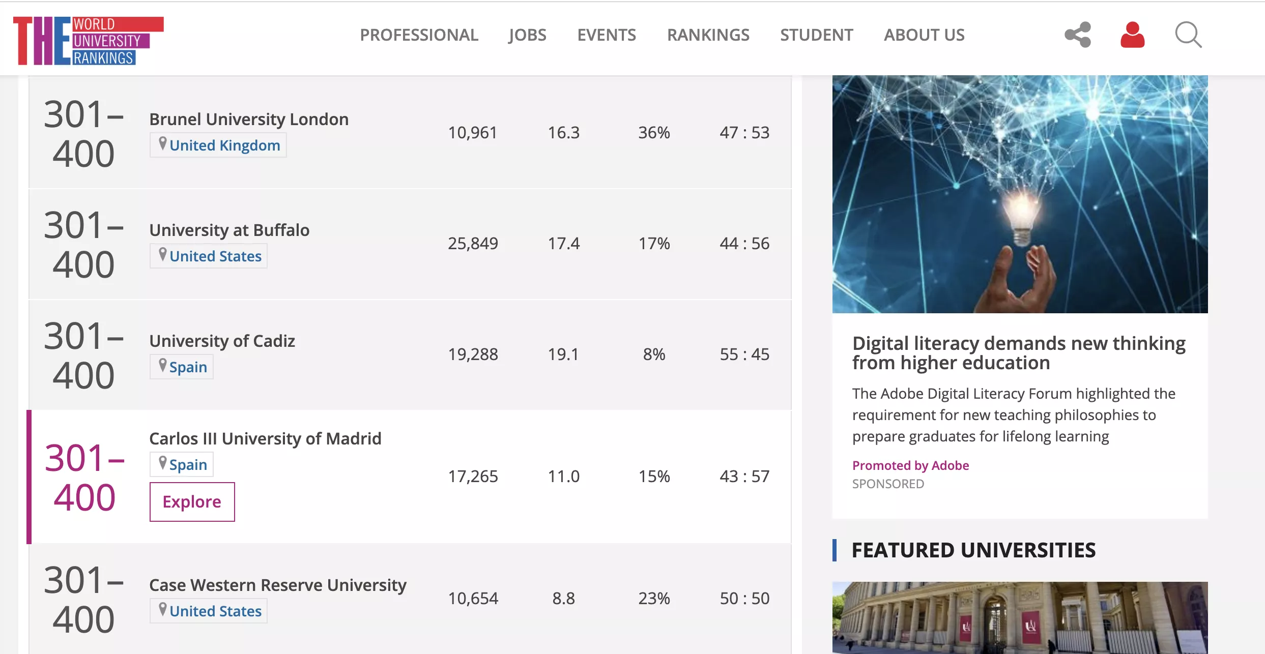Open Brunel University London link
Image resolution: width=1265 pixels, height=654 pixels.
click(249, 119)
